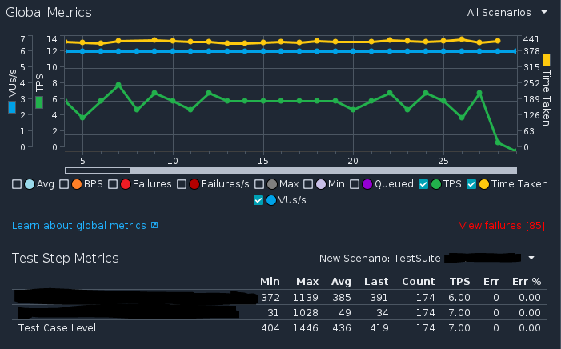Disable the Time Taken checkbox
Image resolution: width=561 pixels, height=349 pixels.
point(472,184)
